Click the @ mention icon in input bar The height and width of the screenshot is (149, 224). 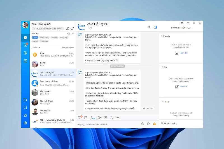coord(148,124)
